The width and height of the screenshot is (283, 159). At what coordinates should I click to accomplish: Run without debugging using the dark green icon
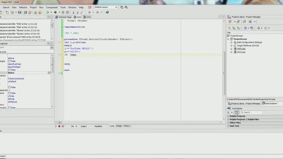[x=55, y=12]
